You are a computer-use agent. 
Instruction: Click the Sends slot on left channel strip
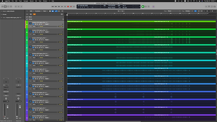coord(5,89)
